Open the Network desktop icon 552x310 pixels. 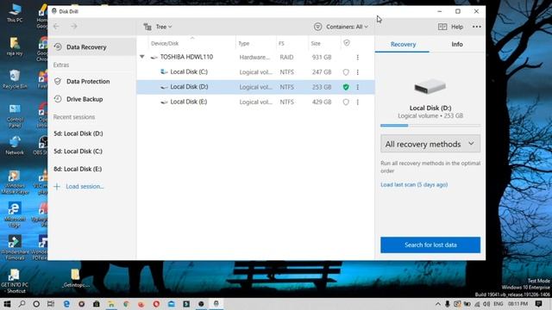[15, 146]
